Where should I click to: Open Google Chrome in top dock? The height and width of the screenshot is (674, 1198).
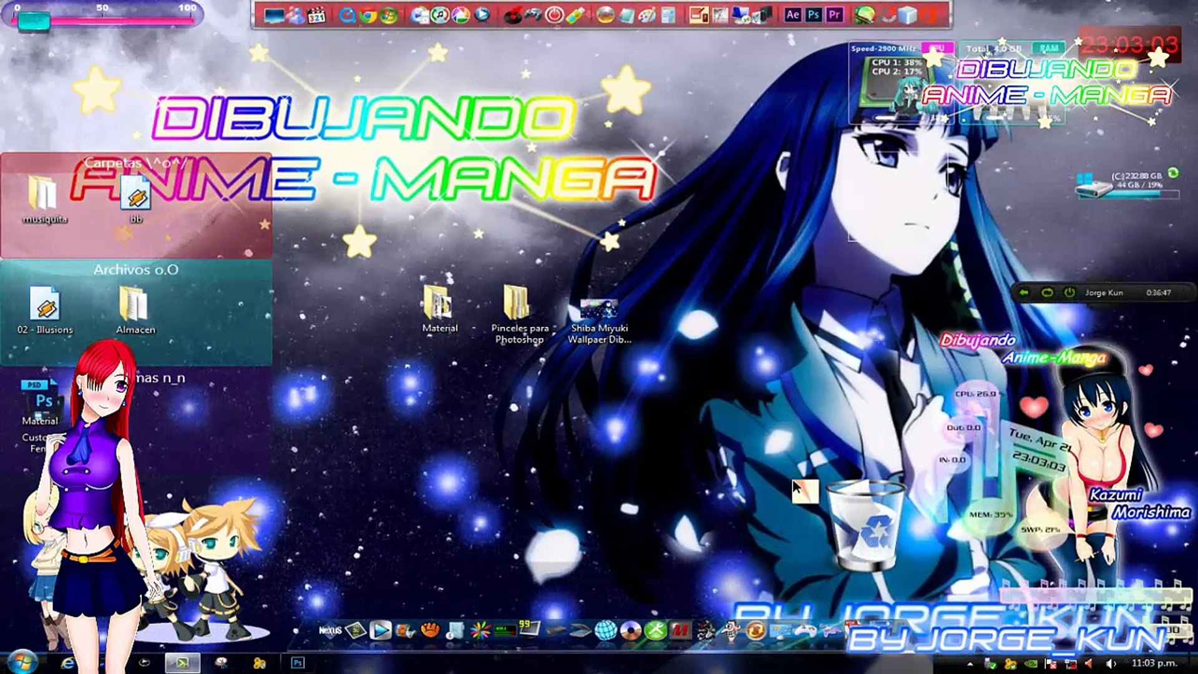[368, 15]
